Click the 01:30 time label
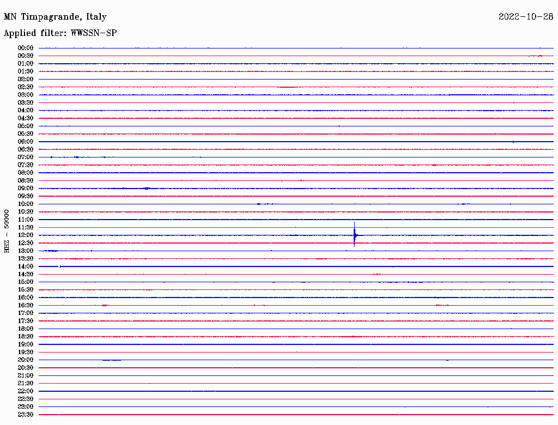This screenshot has width=558, height=425. pyautogui.click(x=26, y=71)
